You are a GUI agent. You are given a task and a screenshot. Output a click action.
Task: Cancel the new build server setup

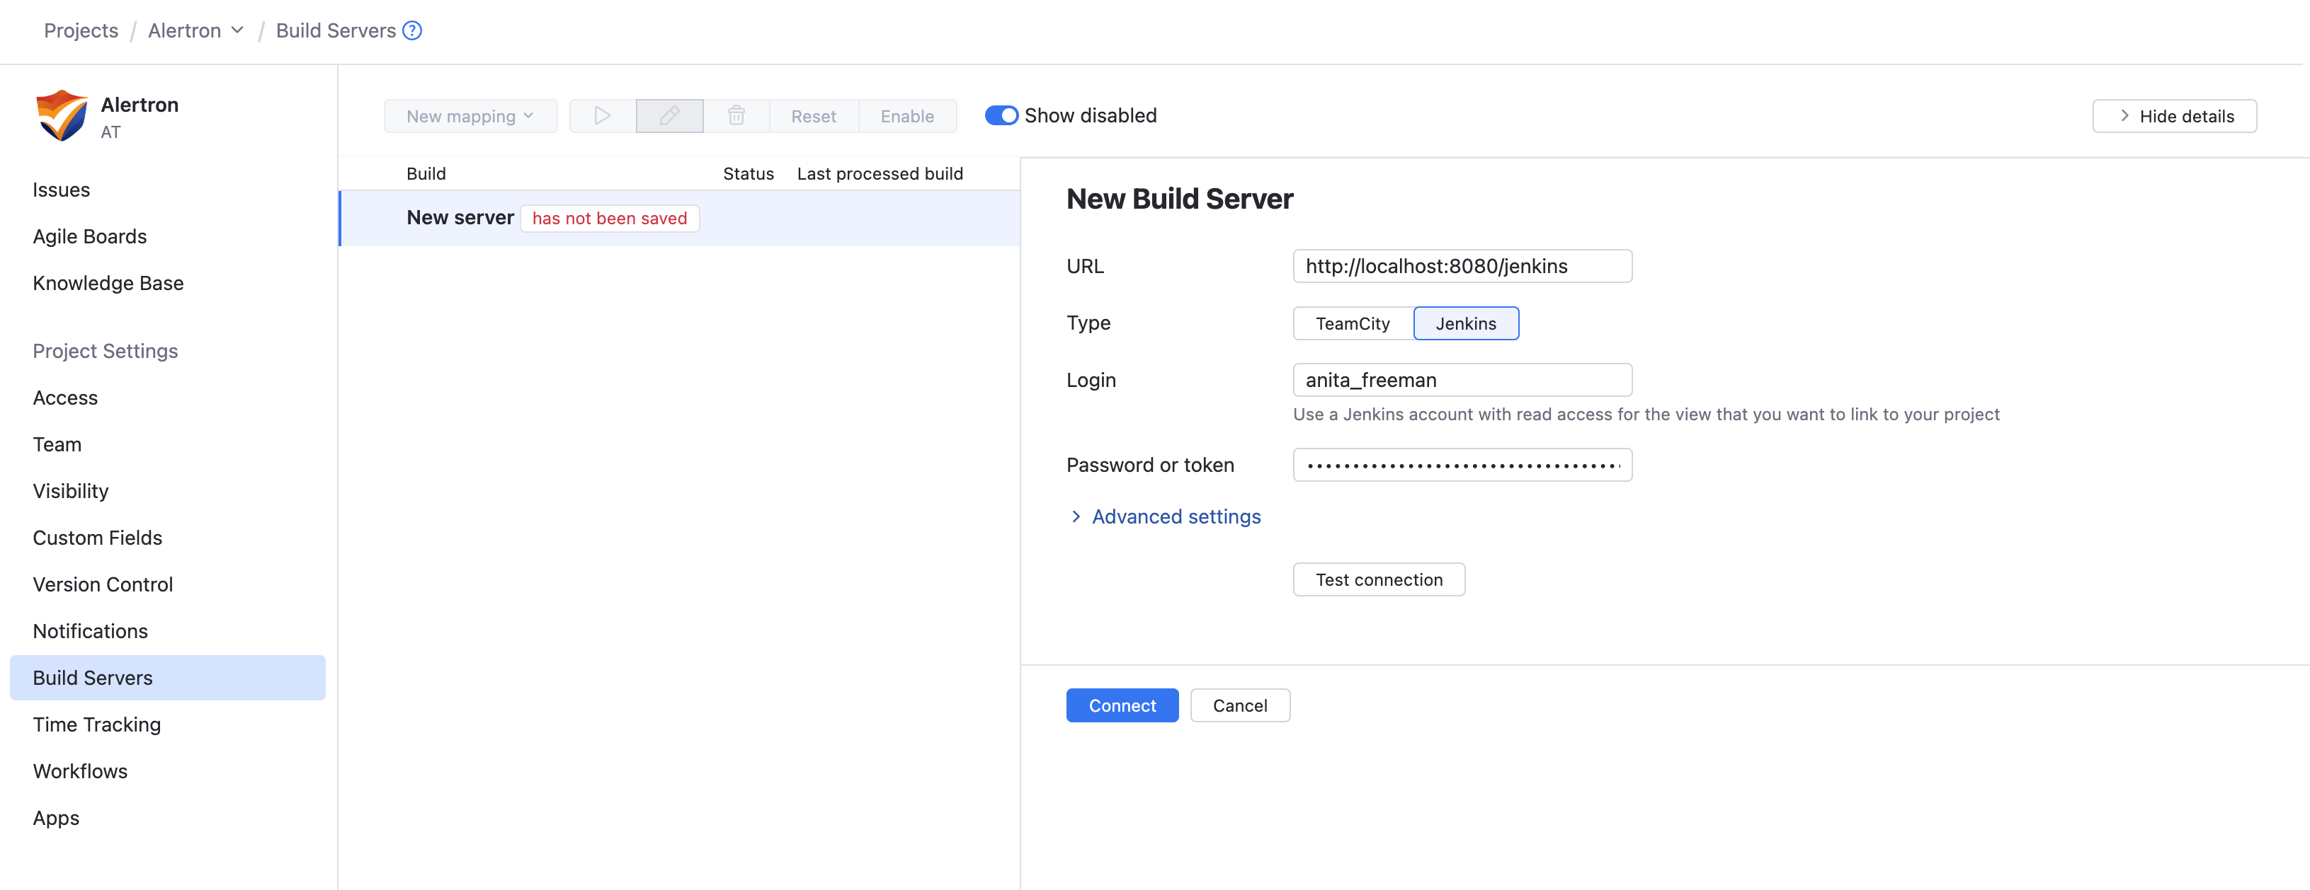click(1240, 705)
